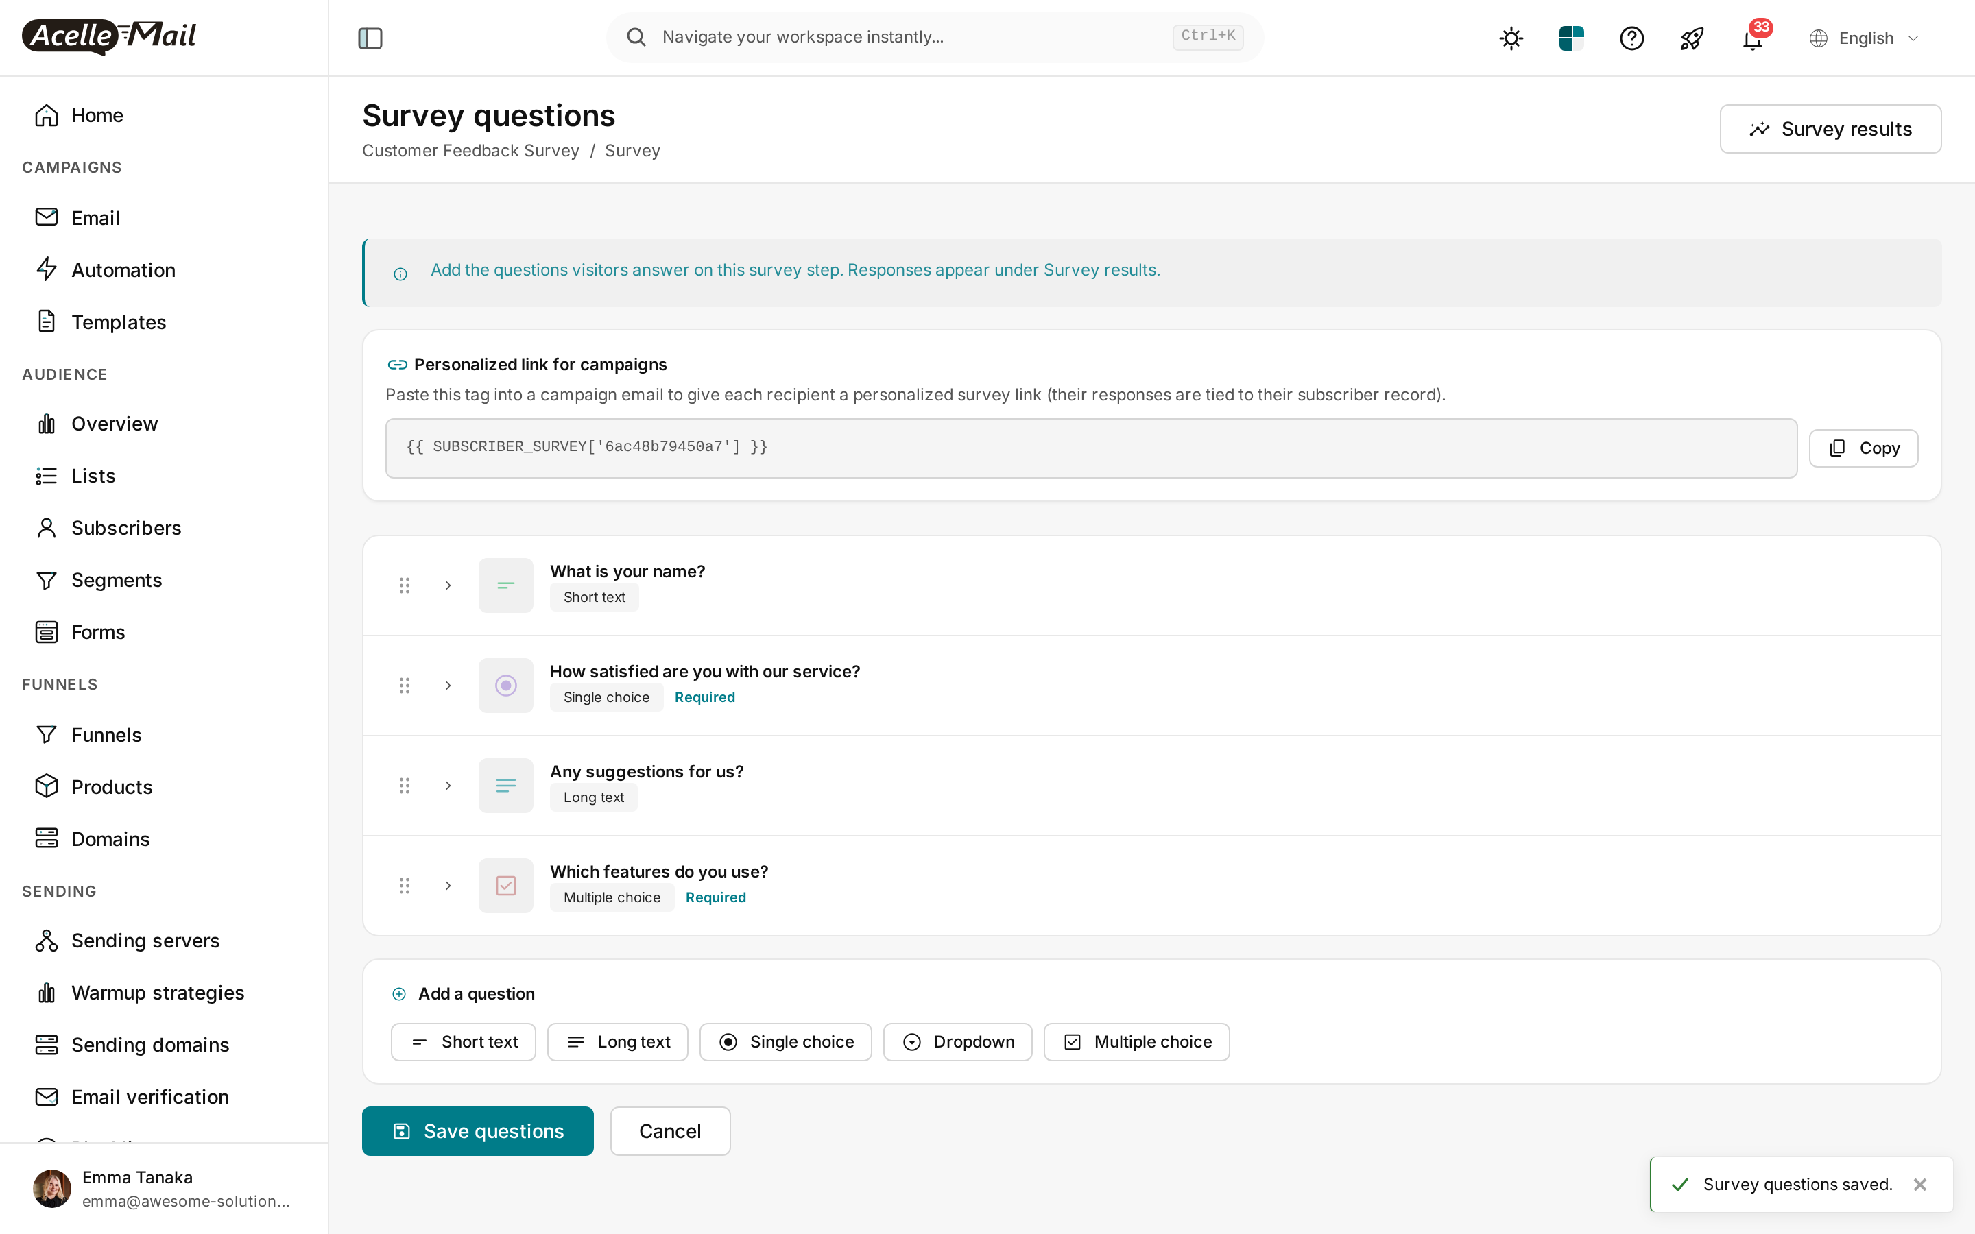Focus the workspace search field
This screenshot has height=1234, width=1975.
point(935,38)
